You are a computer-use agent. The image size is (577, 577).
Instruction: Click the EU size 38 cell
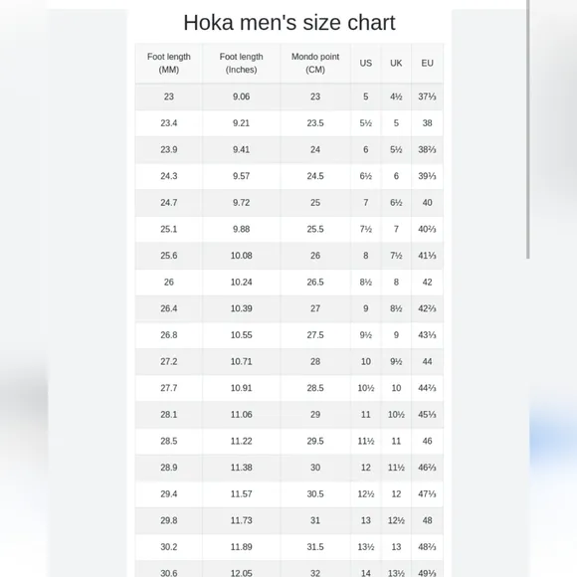(427, 123)
